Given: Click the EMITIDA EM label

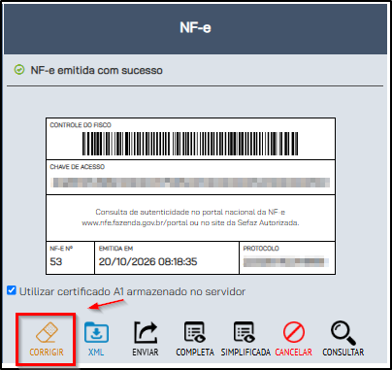Looking at the screenshot, I should [115, 249].
